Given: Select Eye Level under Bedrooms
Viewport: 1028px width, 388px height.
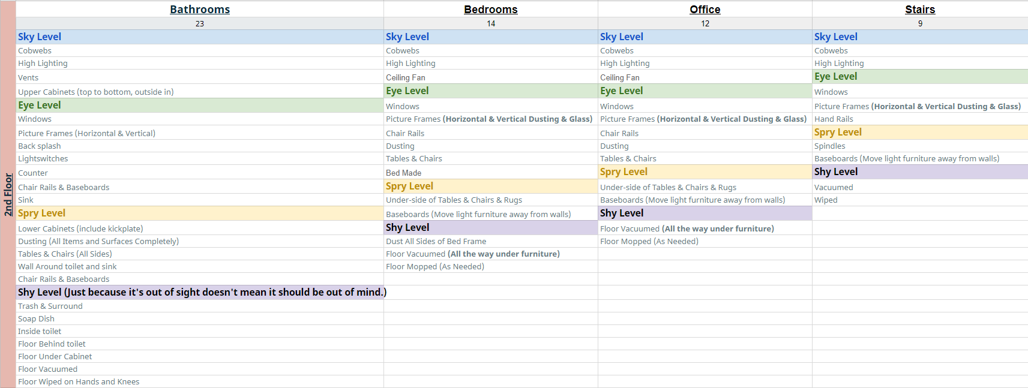Looking at the screenshot, I should click(x=491, y=91).
